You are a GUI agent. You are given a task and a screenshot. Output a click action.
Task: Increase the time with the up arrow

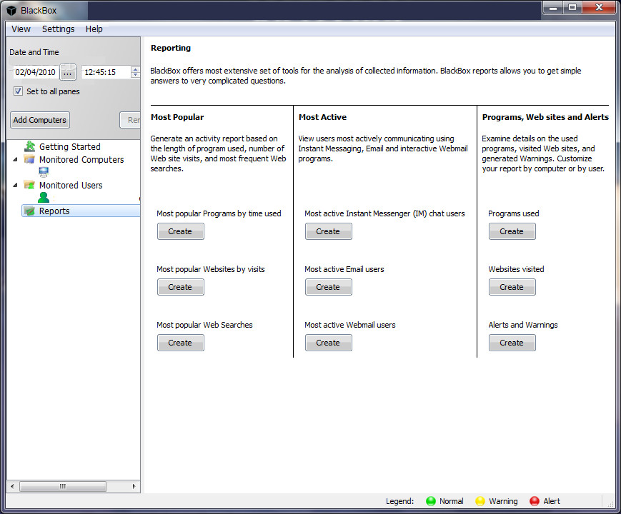pyautogui.click(x=136, y=69)
